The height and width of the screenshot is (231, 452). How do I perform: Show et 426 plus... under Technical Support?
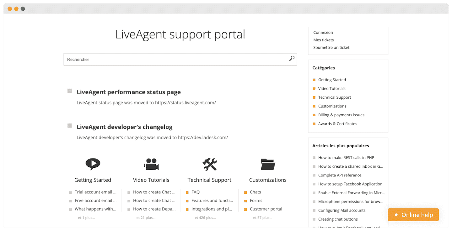pyautogui.click(x=205, y=218)
